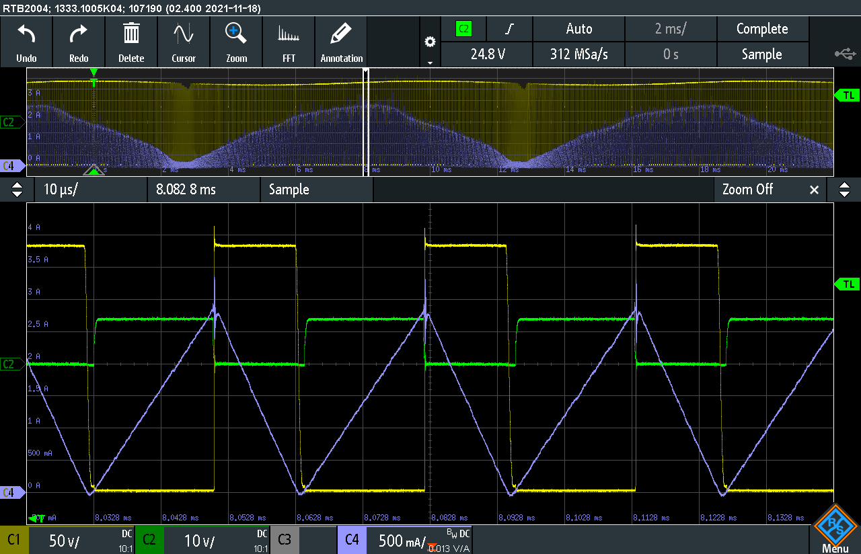Click the 24.8 V trigger level field
Image resolution: width=861 pixels, height=554 pixels.
coord(488,54)
